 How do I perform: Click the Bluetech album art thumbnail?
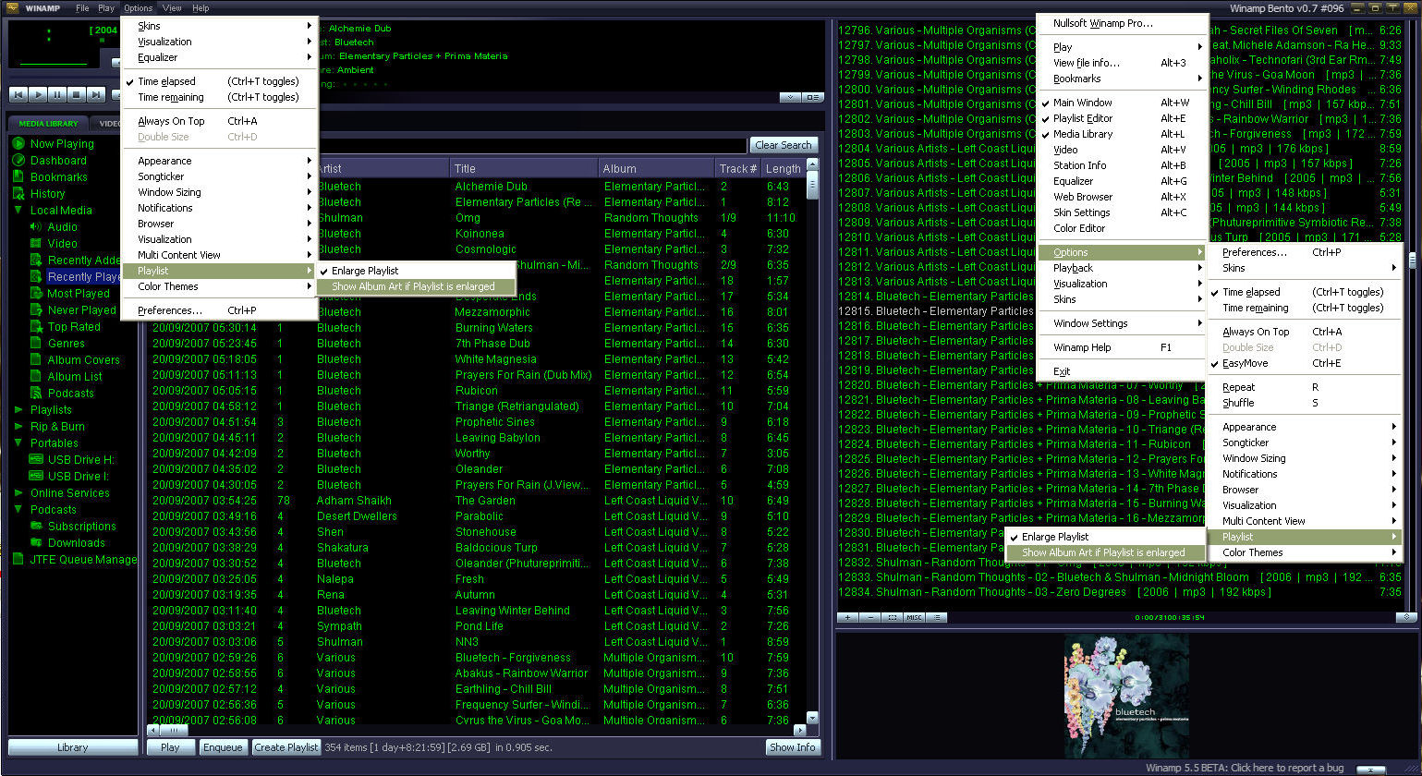[1126, 695]
